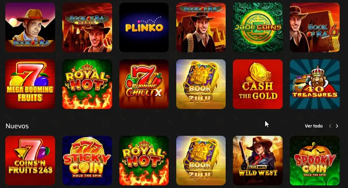This screenshot has height=188, width=348.
Task: Select Spooky Coin Hold the Spin tile
Action: pos(315,161)
